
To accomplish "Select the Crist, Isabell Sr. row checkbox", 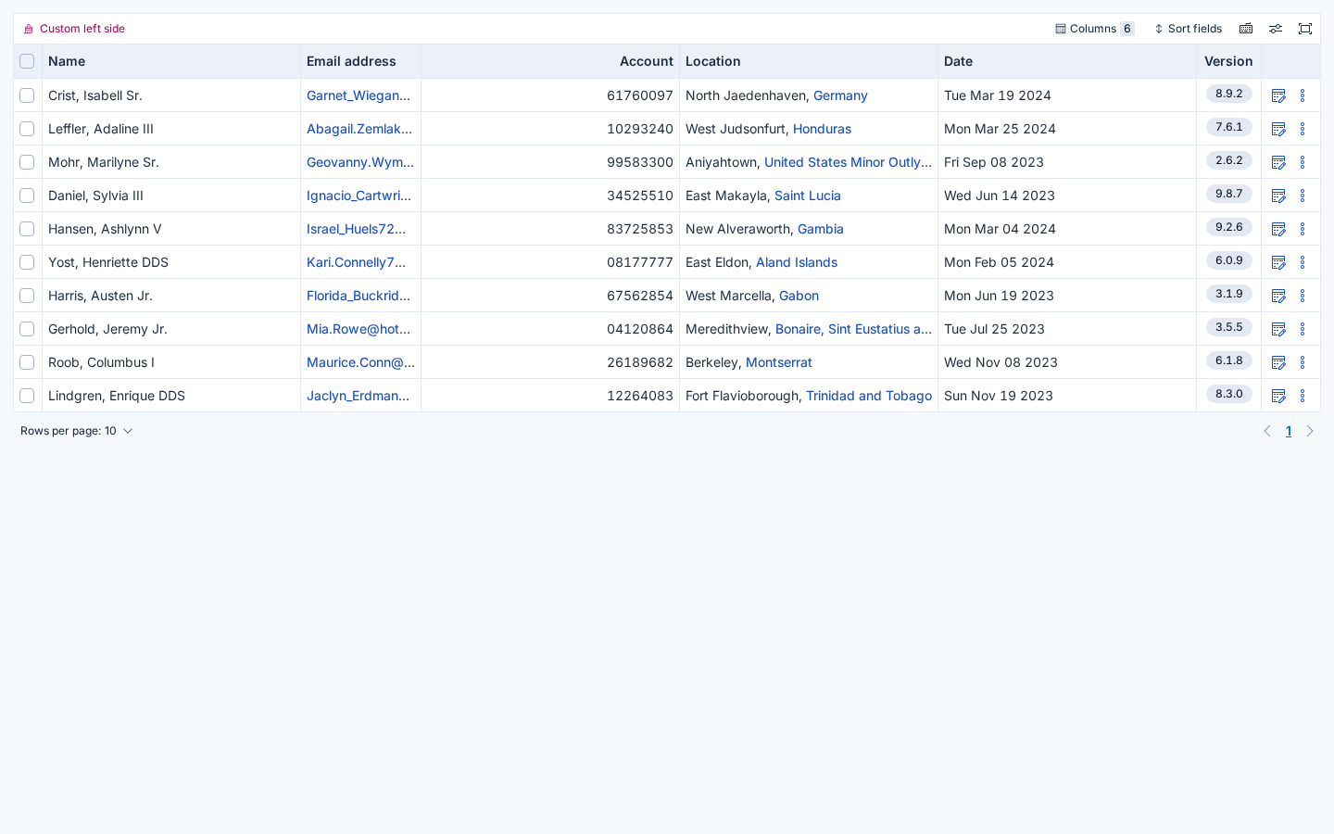I will [27, 95].
